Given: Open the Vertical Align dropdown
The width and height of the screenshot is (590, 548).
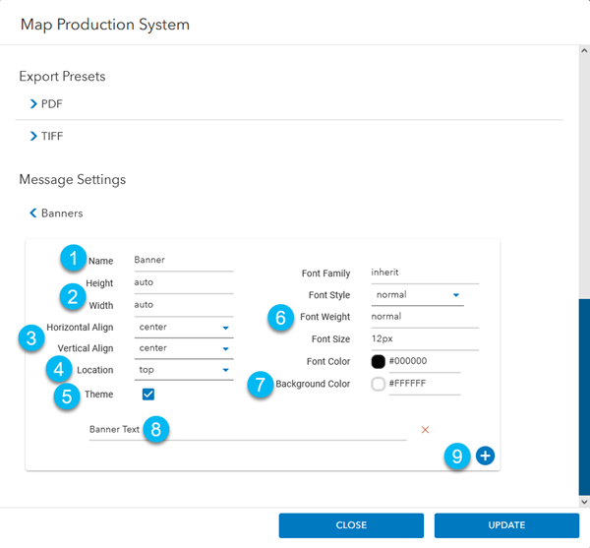Looking at the screenshot, I should coord(184,348).
